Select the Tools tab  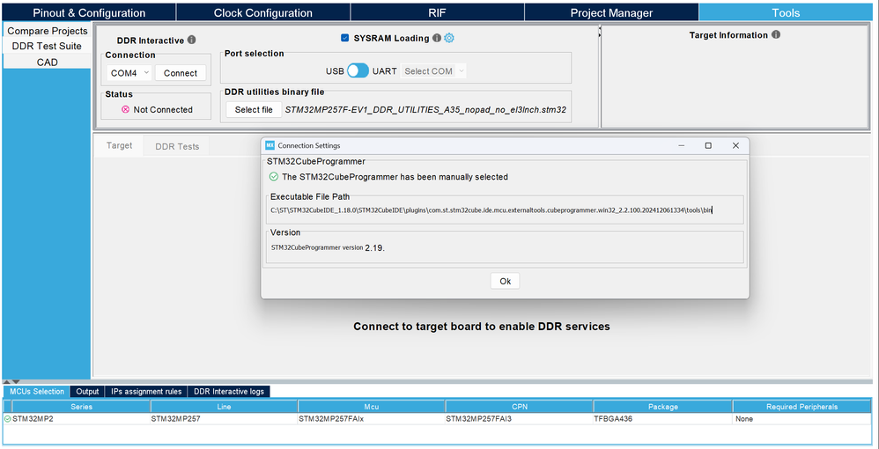[786, 12]
